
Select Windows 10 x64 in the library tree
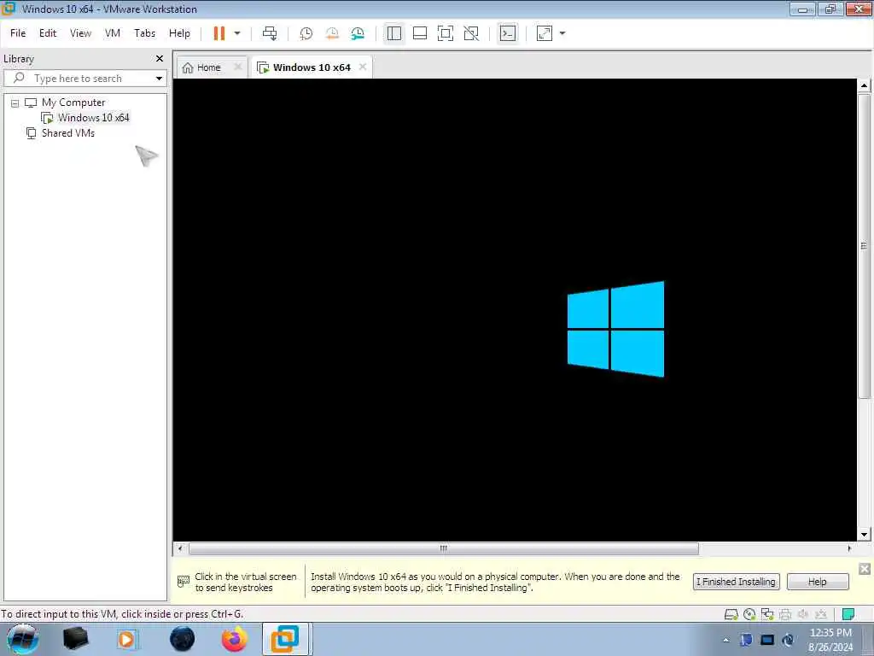93,118
